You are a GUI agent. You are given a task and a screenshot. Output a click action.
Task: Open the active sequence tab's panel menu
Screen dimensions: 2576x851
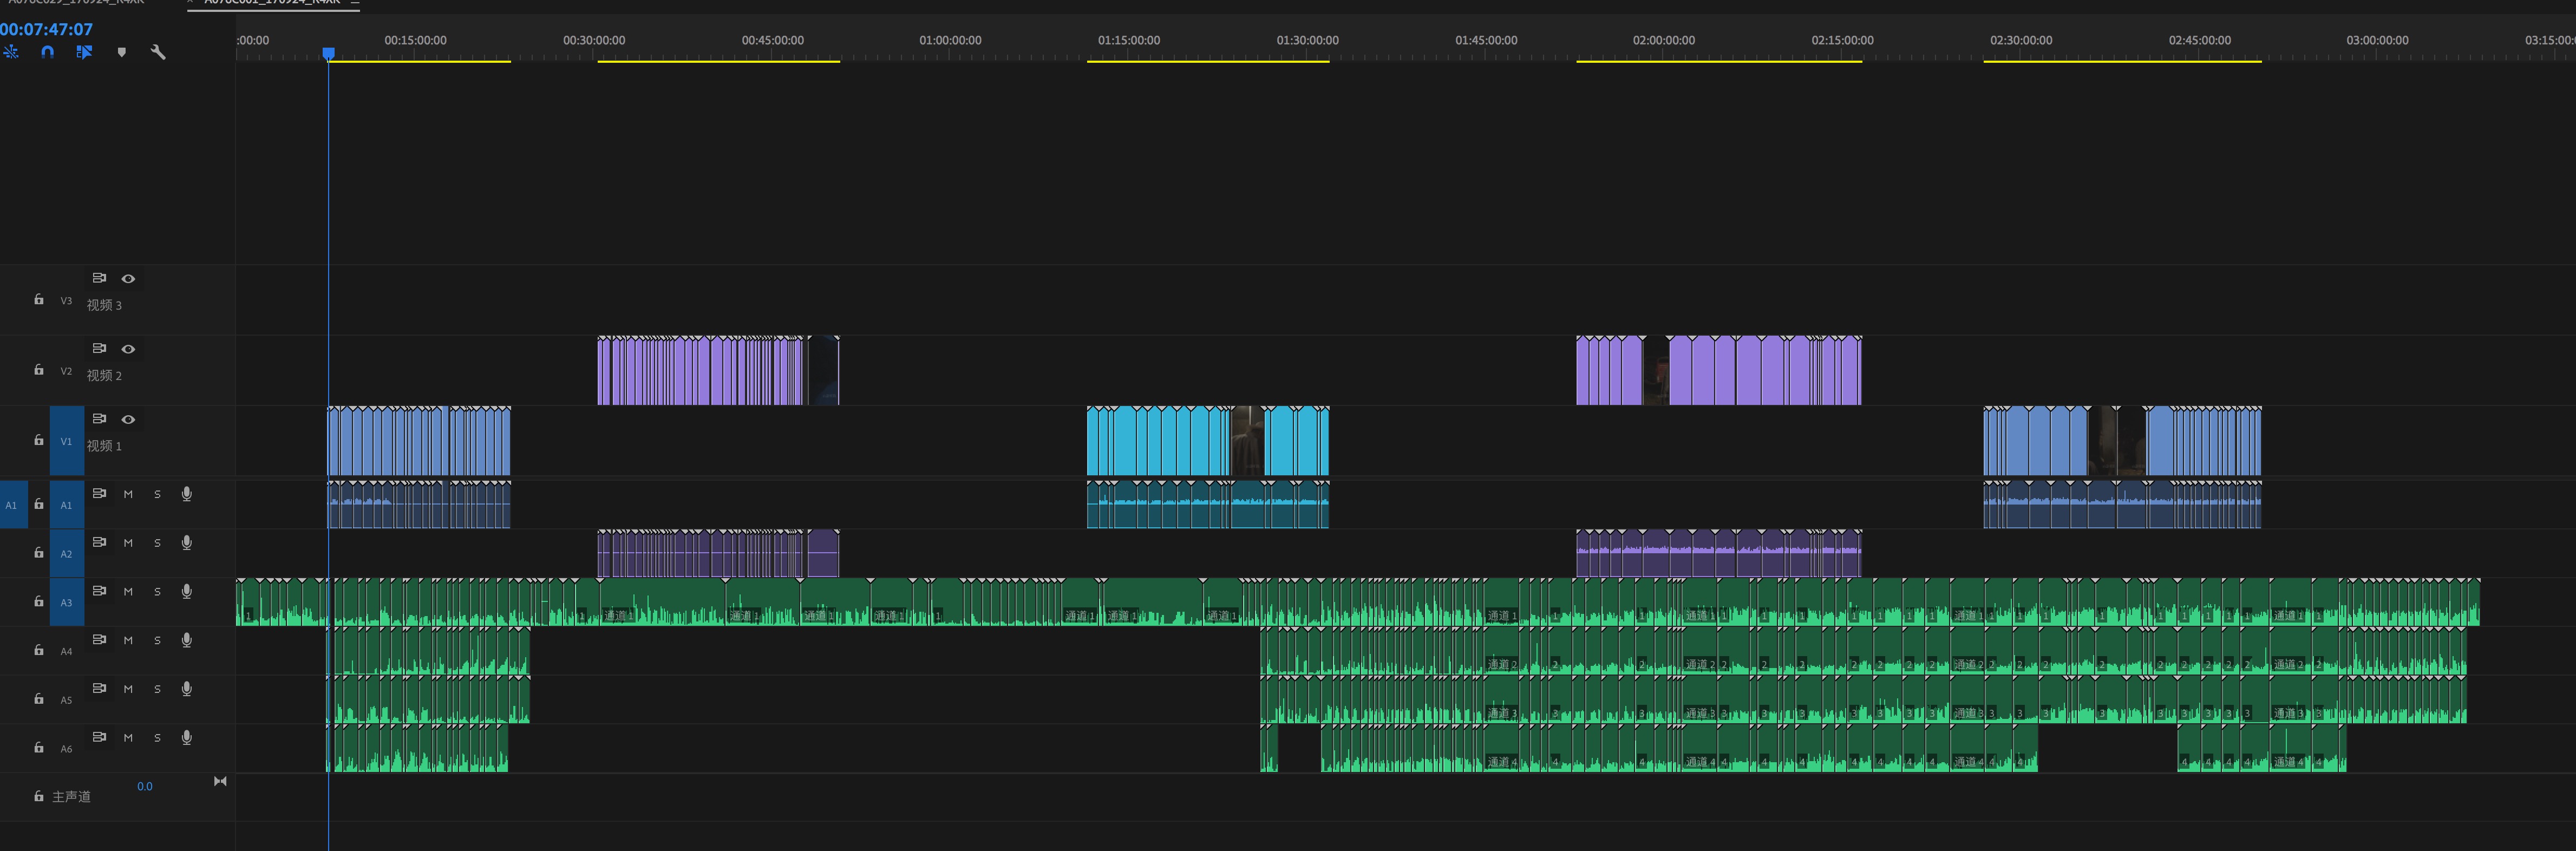coord(355,3)
